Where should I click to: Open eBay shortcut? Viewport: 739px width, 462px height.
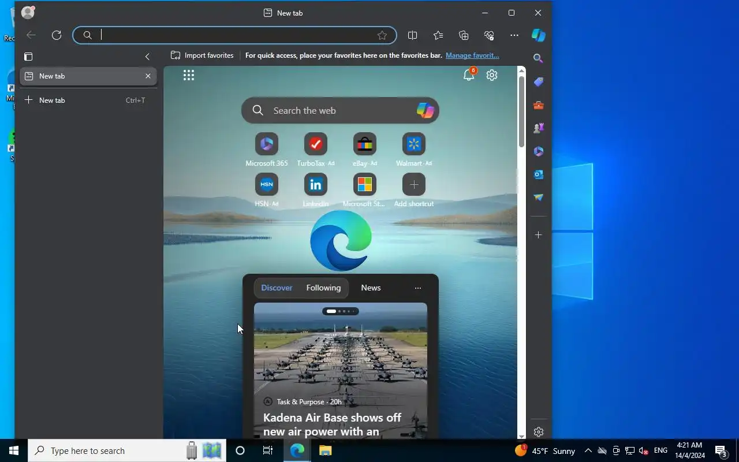(x=364, y=150)
